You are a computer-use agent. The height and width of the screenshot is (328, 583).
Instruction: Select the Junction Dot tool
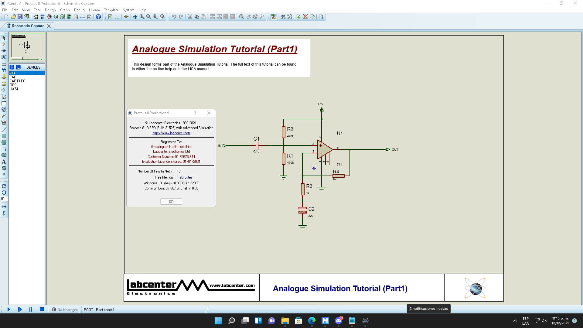(x=4, y=51)
